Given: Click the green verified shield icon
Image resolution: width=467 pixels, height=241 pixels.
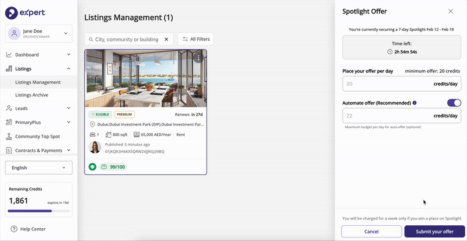Looking at the screenshot, I should click(92, 167).
